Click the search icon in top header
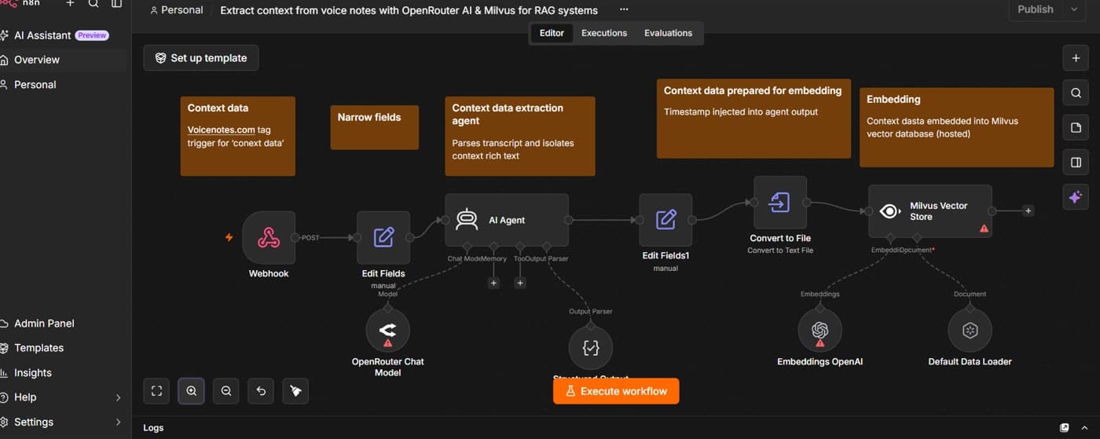Viewport: 1100px width, 439px height. coord(93,4)
